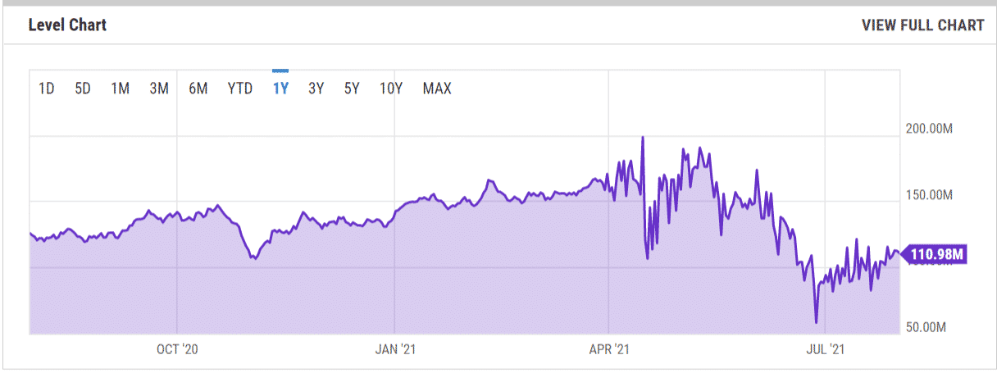Open the VIEW FULL CHART link

pyautogui.click(x=923, y=25)
